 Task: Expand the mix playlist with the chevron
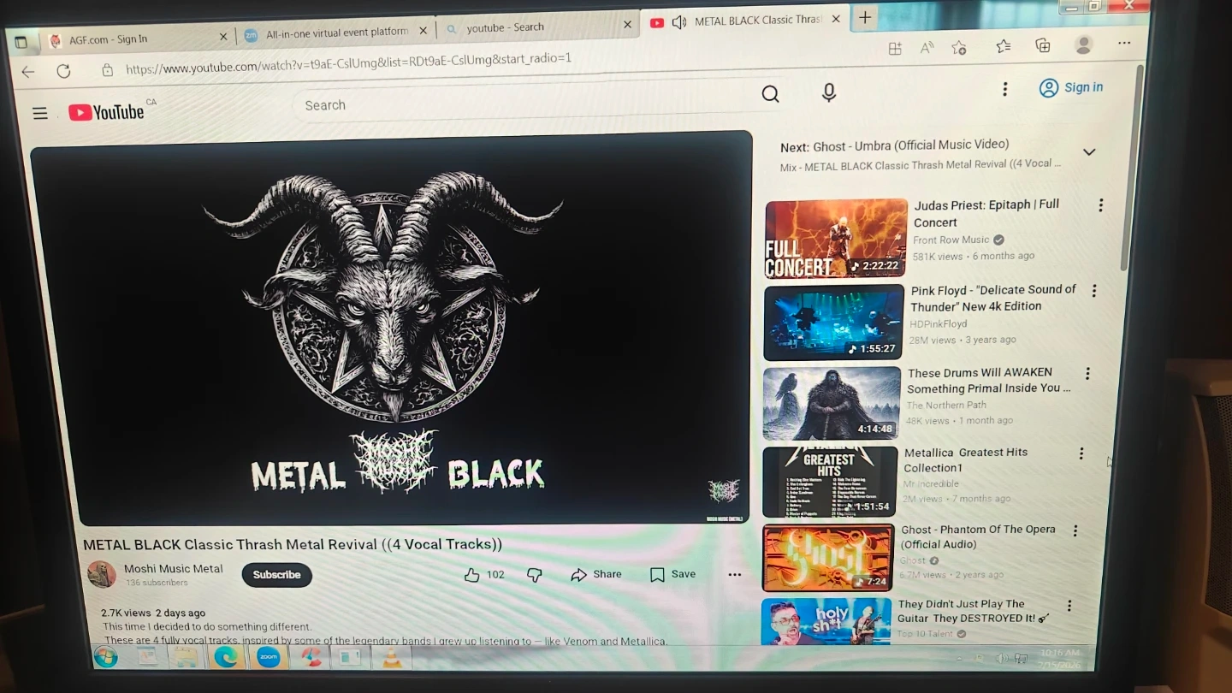click(x=1089, y=152)
